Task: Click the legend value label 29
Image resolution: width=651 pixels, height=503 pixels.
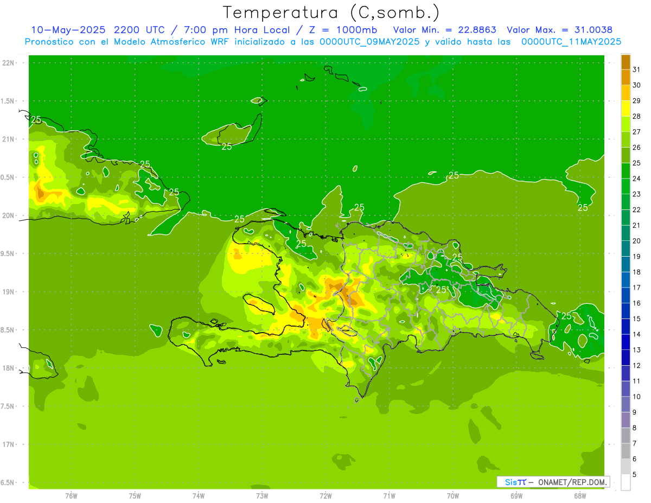Action: [637, 101]
